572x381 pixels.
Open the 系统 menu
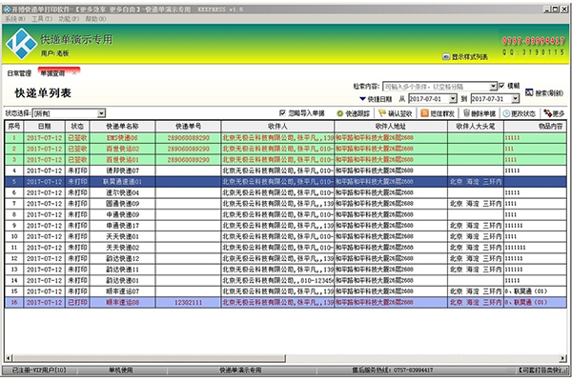click(x=12, y=18)
